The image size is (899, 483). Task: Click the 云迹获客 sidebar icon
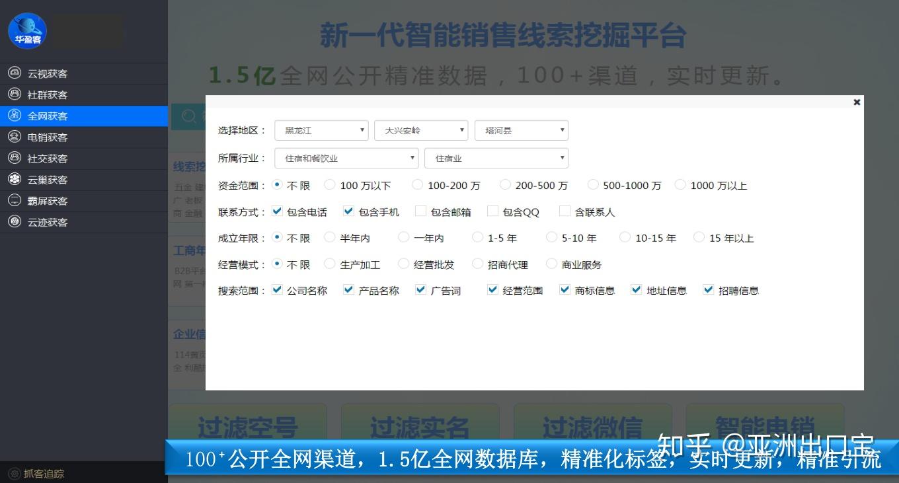15,221
